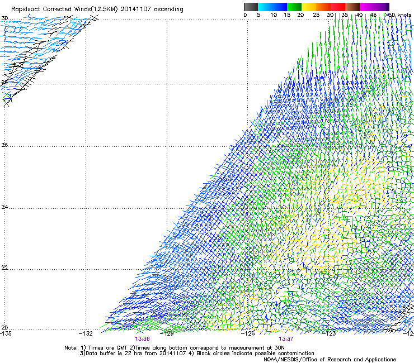Image resolution: width=414 pixels, height=363 pixels.
Task: Click the purple 13:38 time marker
Action: click(x=142, y=339)
